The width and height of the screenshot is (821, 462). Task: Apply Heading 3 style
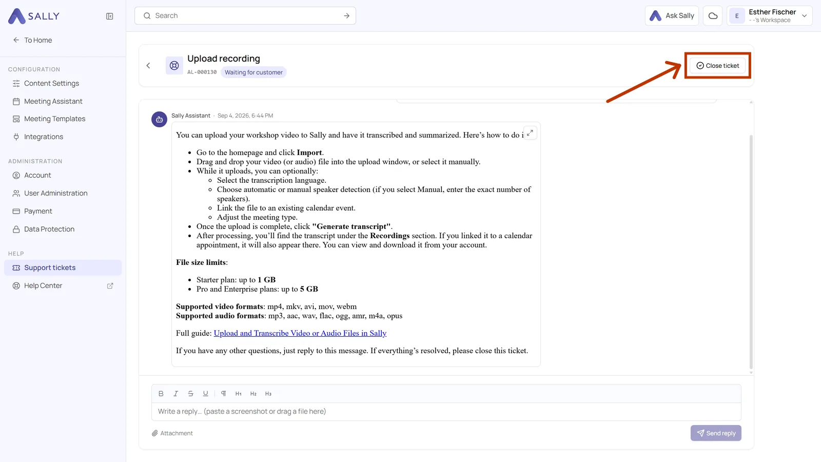click(x=268, y=394)
